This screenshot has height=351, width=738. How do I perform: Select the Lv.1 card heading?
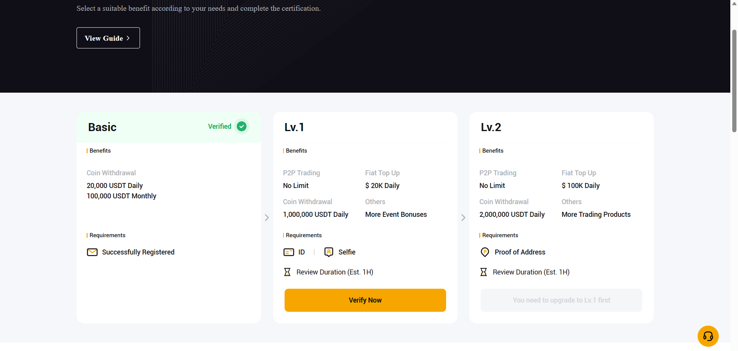(294, 127)
